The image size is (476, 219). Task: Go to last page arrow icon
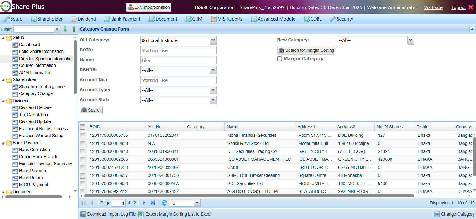point(153,203)
